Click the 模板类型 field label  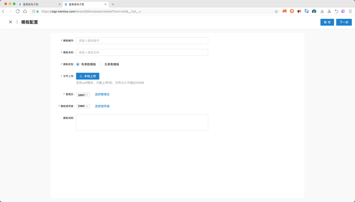coord(69,65)
